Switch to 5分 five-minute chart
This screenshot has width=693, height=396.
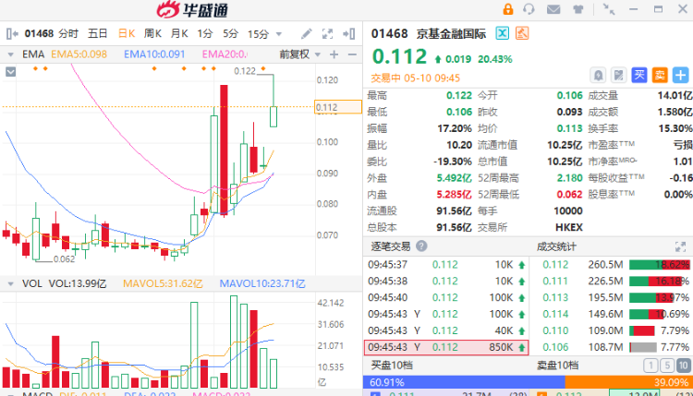click(230, 33)
